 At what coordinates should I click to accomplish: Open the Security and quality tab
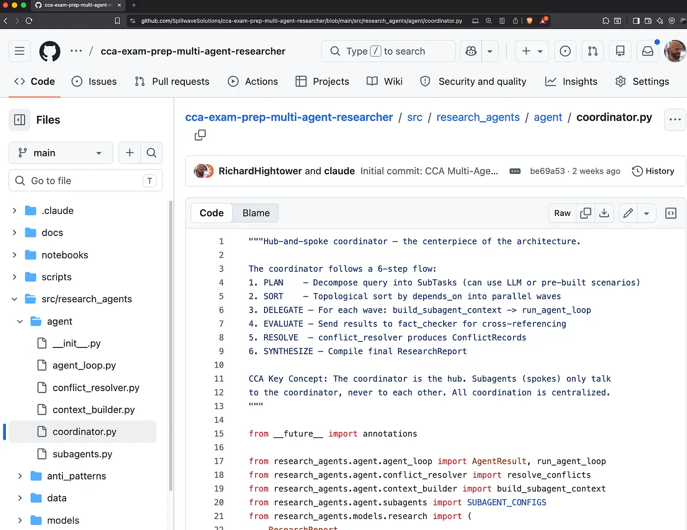point(473,81)
